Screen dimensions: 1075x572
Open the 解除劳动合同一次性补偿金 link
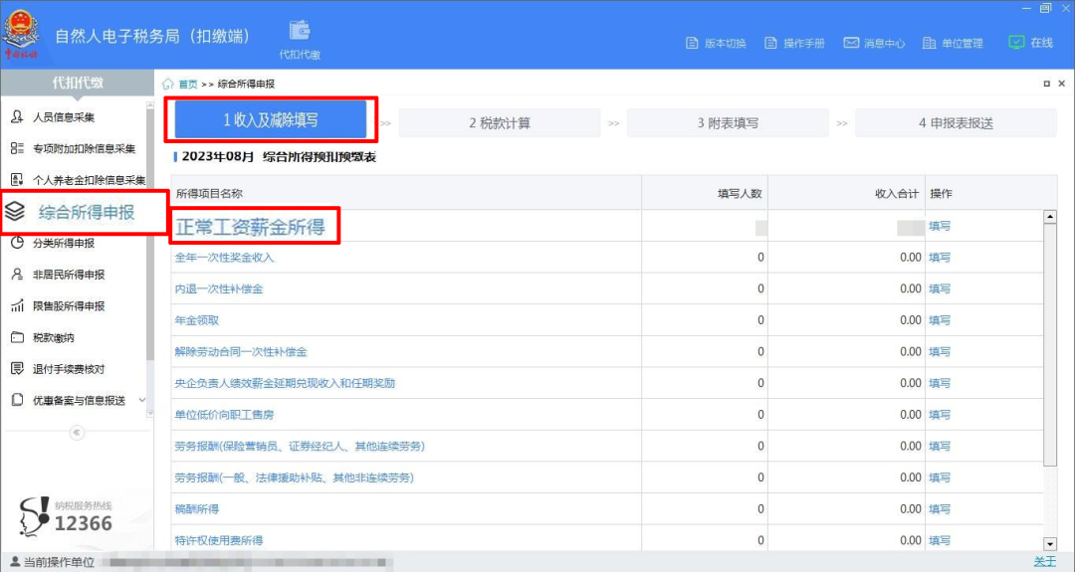(241, 352)
